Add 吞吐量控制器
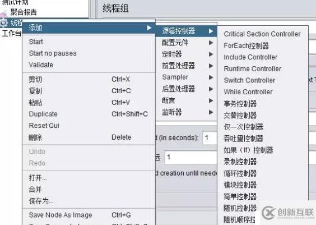Screen dimensions: 316x225 coord(263,139)
